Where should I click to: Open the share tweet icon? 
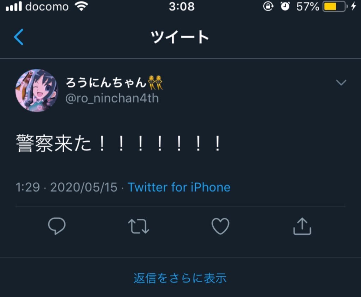302,226
